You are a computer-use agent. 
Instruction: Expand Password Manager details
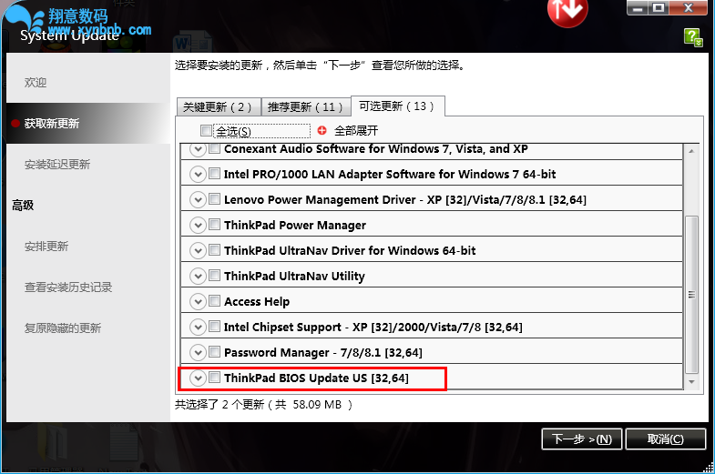(x=198, y=353)
